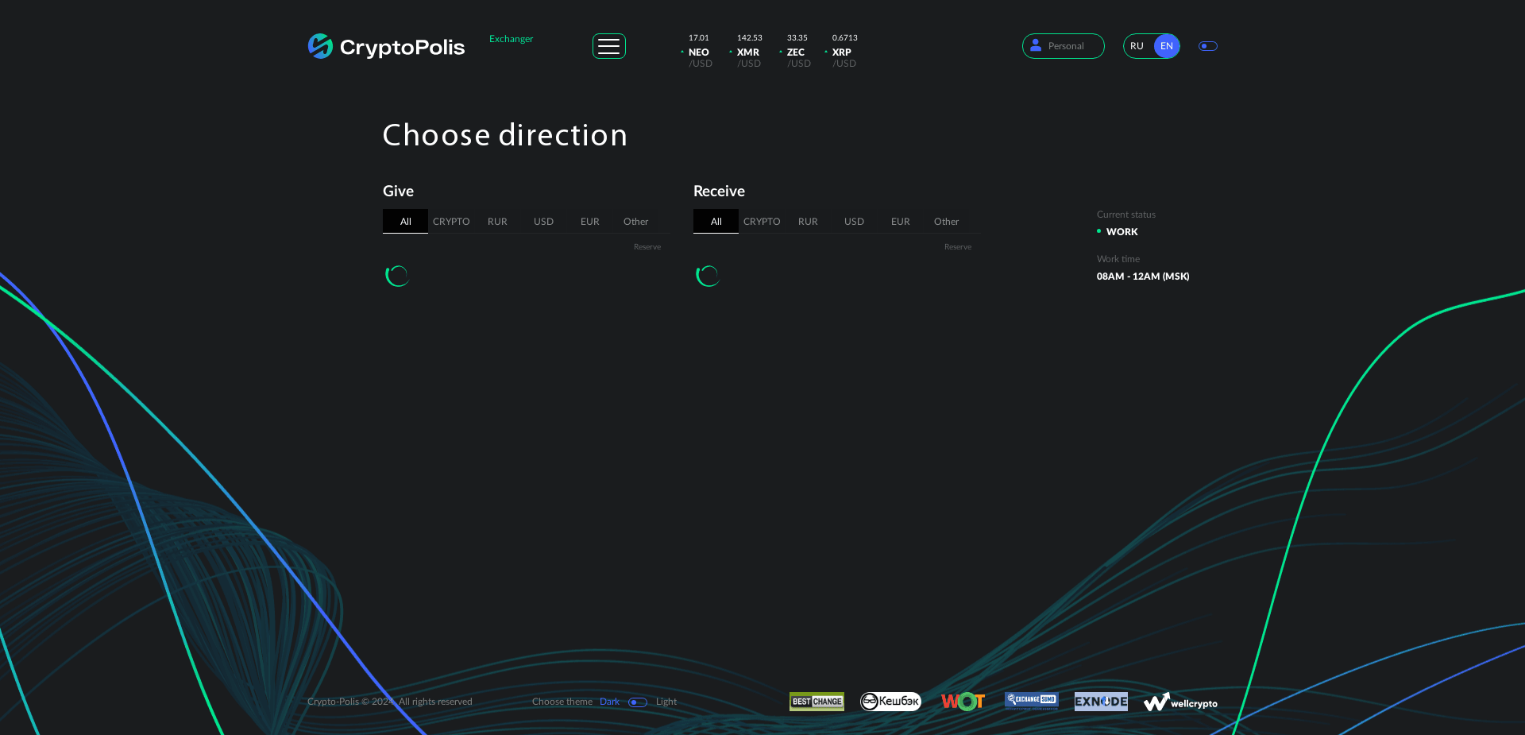Open the WOT partner badge
Viewport: 1525px width, 735px height.
pyautogui.click(x=963, y=702)
